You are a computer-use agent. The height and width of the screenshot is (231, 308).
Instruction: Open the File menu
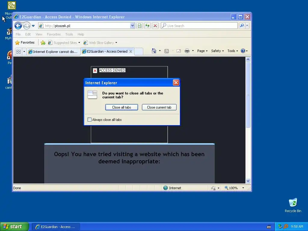(18, 34)
